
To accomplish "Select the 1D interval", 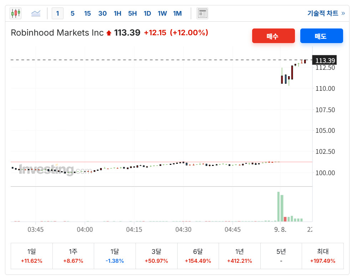I will (x=147, y=13).
